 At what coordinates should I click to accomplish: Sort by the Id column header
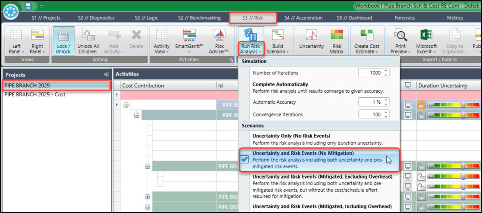[x=227, y=86]
